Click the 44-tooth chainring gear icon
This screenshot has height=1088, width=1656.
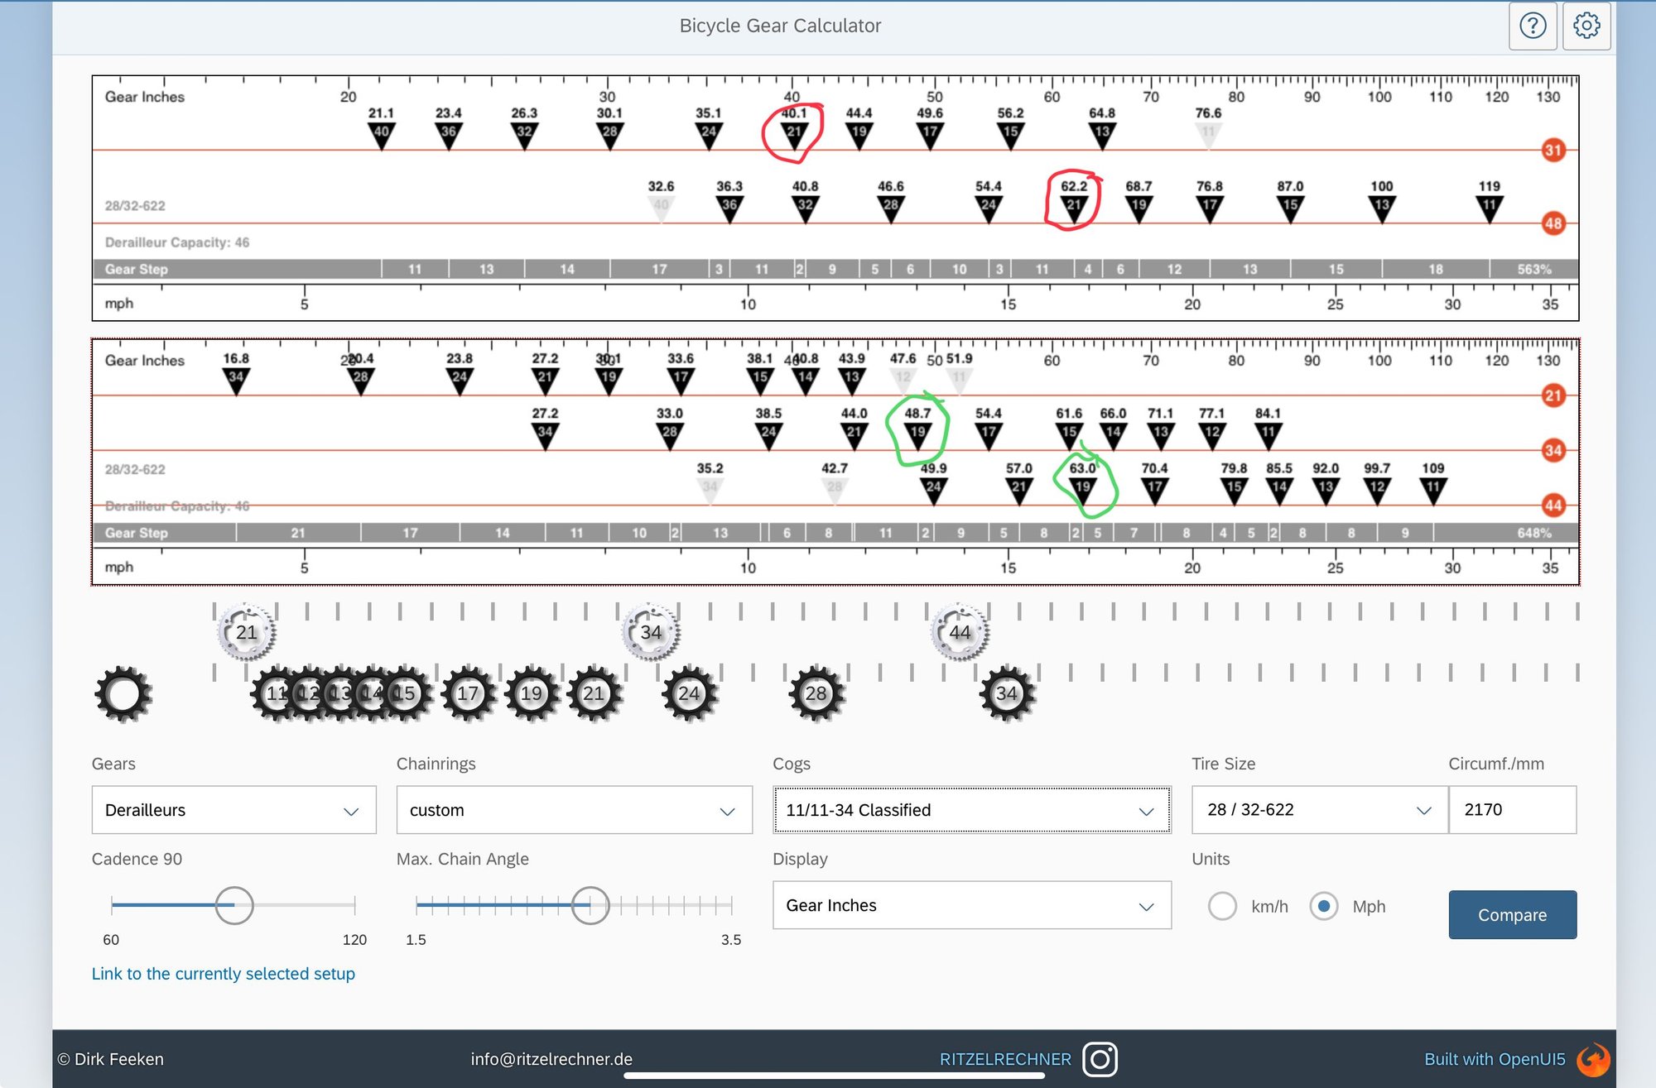960,632
